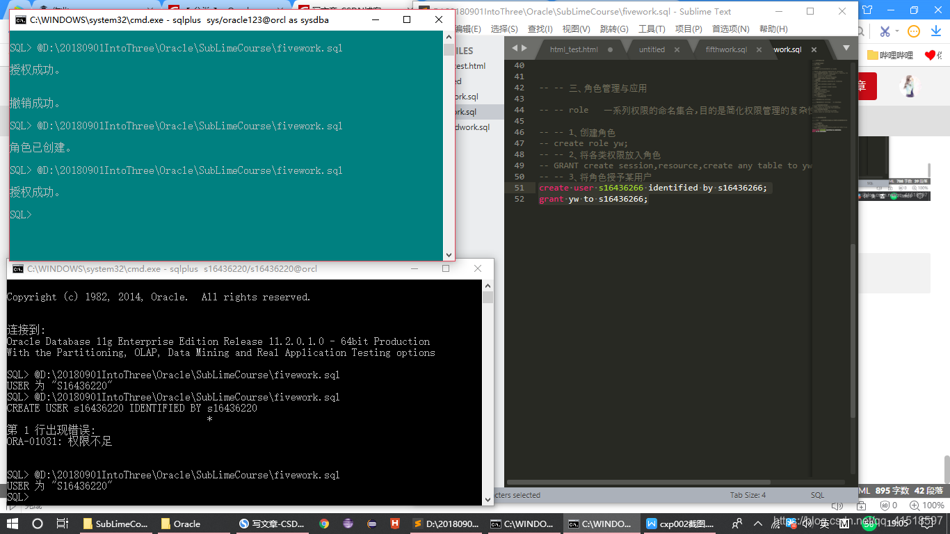The image size is (950, 534).
Task: Click line number 47 in the gutter
Action: click(x=519, y=143)
